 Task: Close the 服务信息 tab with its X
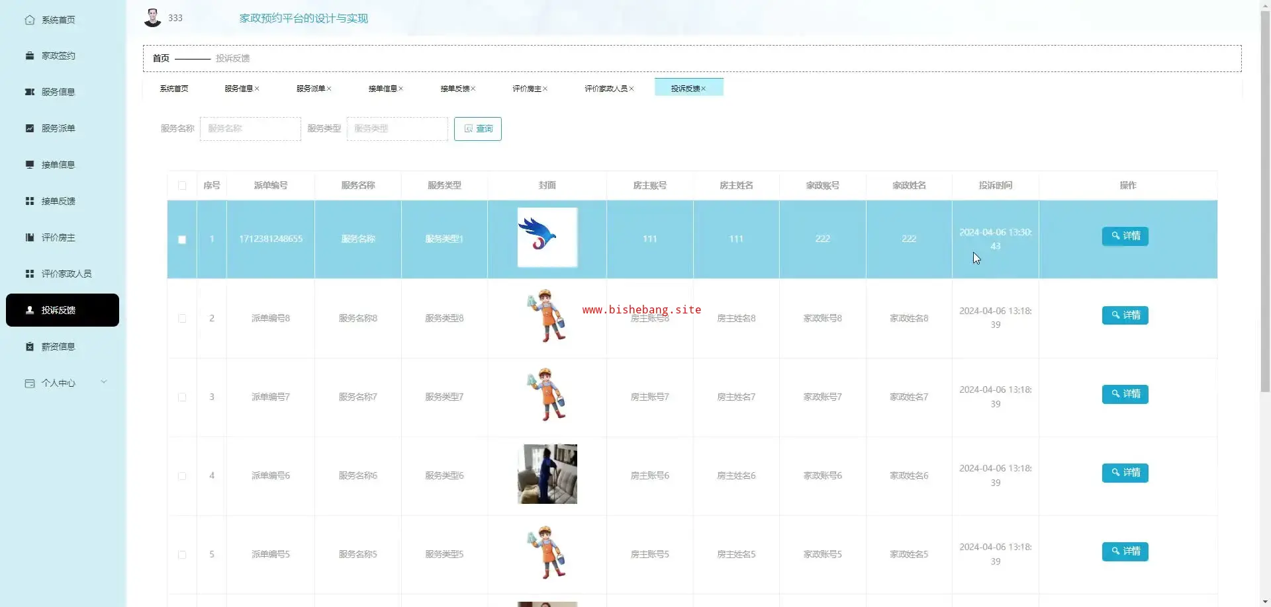pos(257,89)
